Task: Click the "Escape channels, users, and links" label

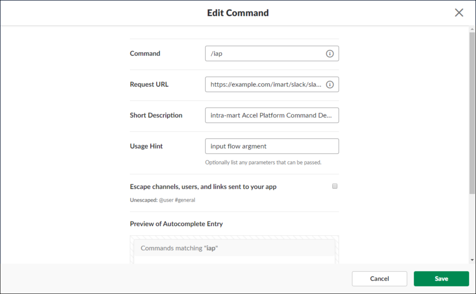Action: [x=203, y=187]
